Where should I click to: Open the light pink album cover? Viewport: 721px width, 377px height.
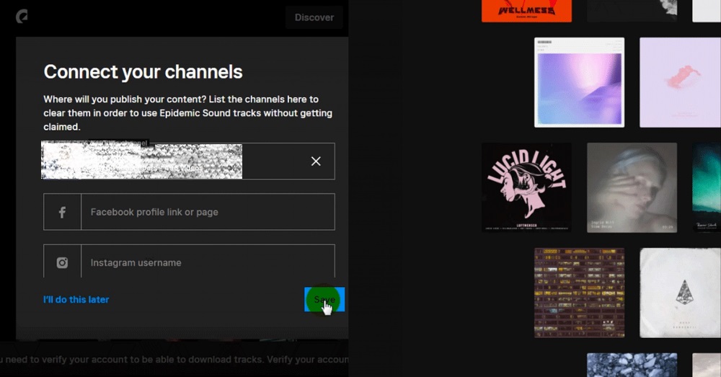coord(680,82)
